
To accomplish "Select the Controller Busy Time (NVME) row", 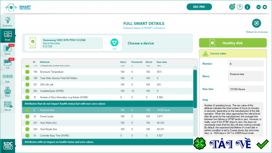I will pyautogui.click(x=107, y=135).
